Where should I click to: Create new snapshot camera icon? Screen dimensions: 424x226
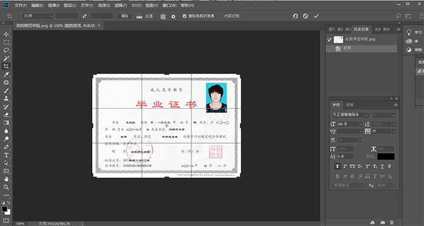[382, 222]
